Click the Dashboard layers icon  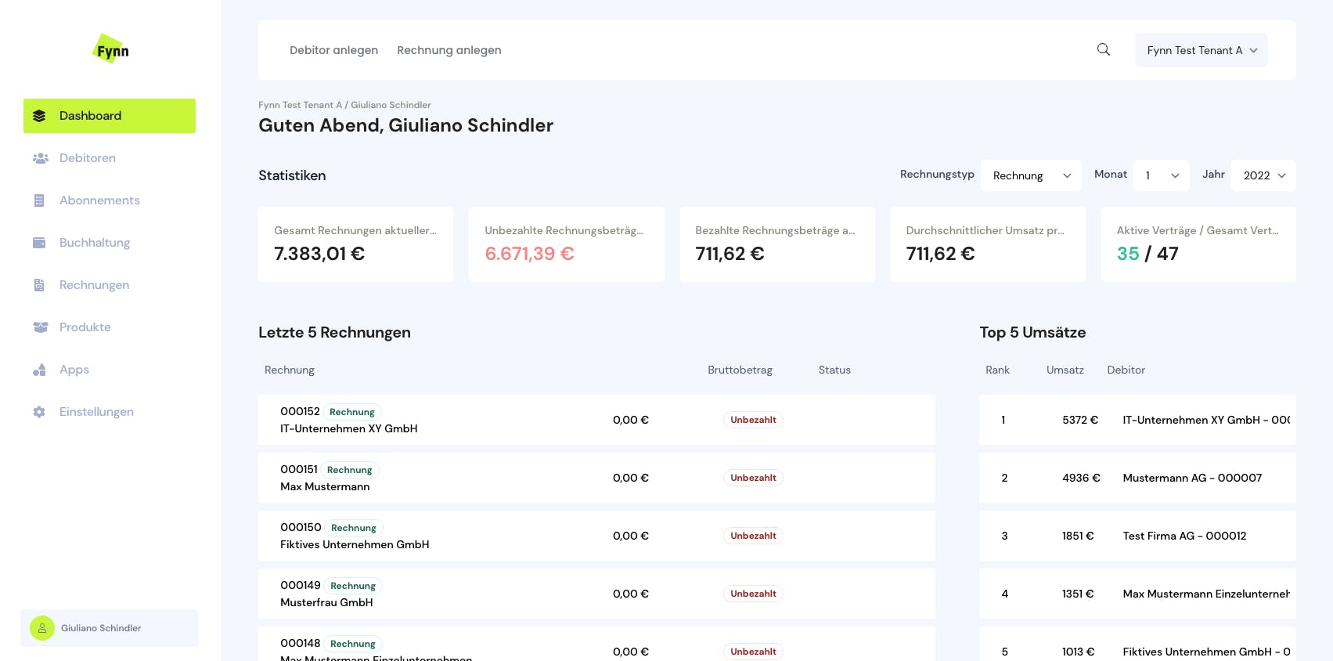coord(39,116)
